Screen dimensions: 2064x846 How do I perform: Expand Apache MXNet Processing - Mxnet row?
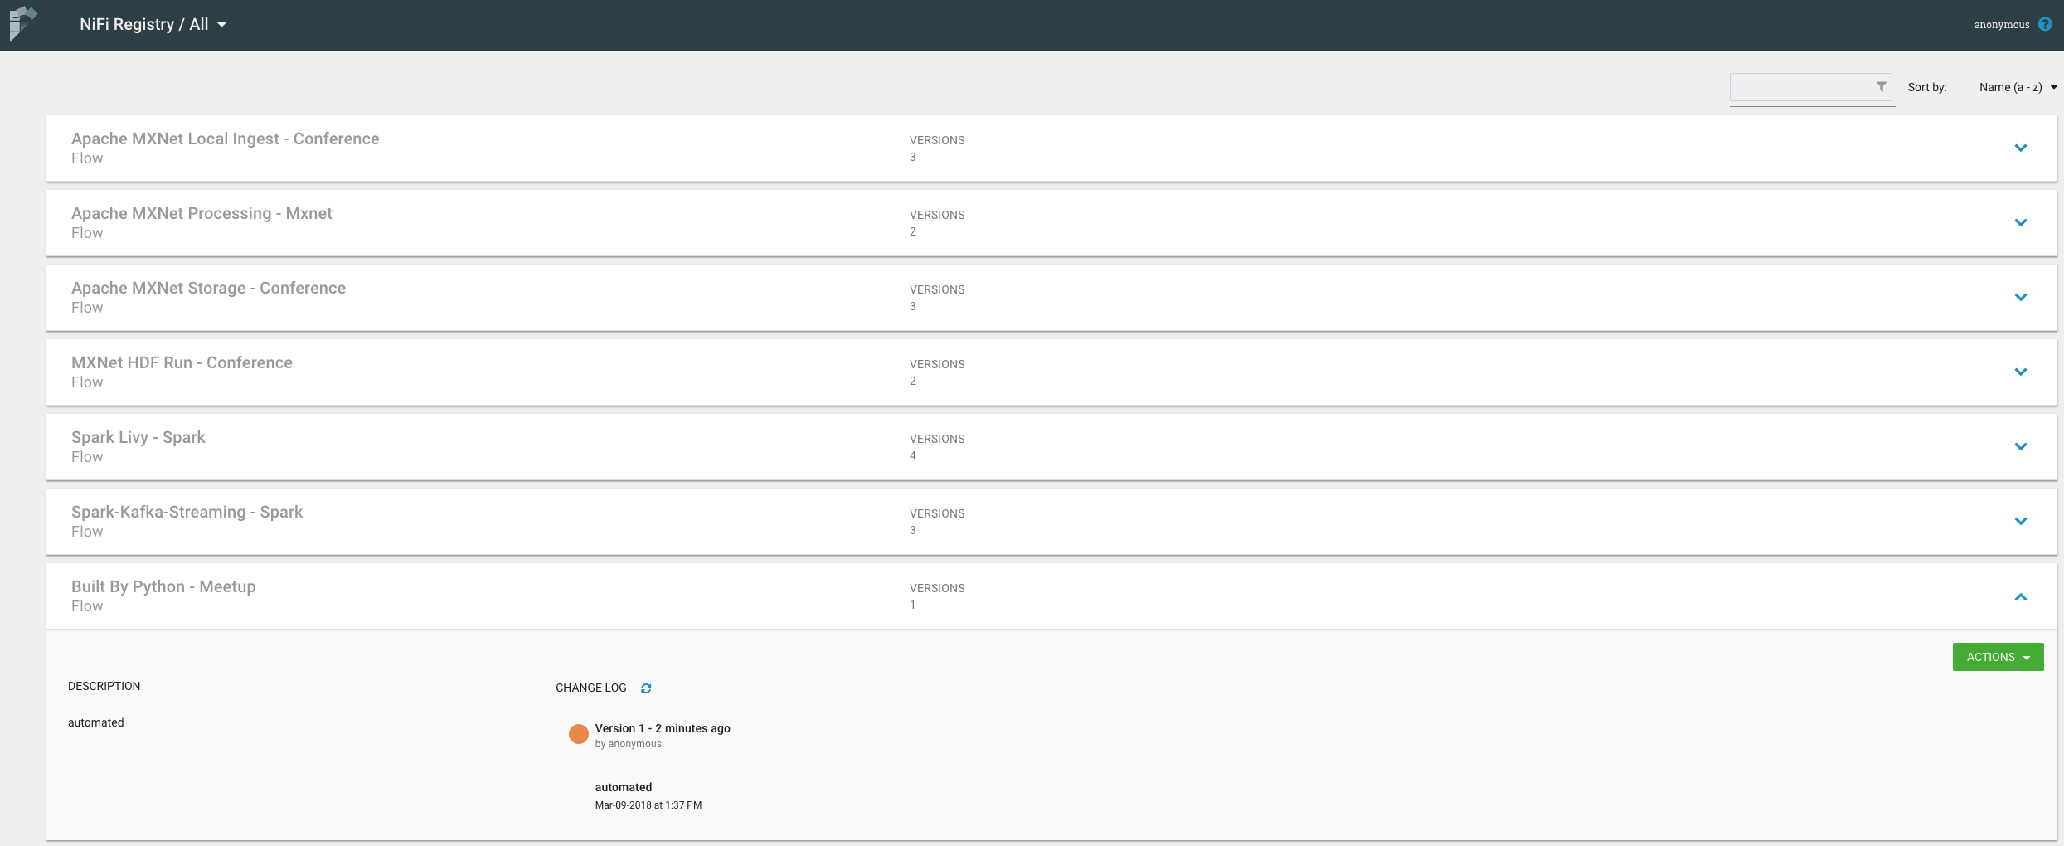point(2020,223)
